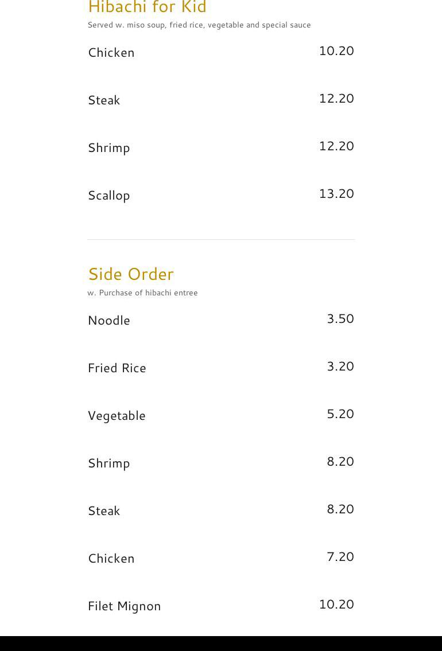The height and width of the screenshot is (651, 442).
Task: Click the Filet Mignon 10.20 price
Action: point(336,604)
